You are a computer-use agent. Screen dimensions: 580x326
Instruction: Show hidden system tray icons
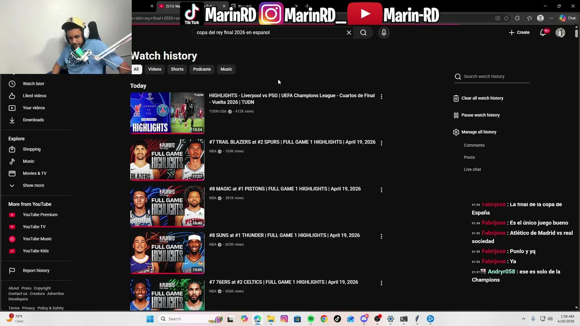523,319
